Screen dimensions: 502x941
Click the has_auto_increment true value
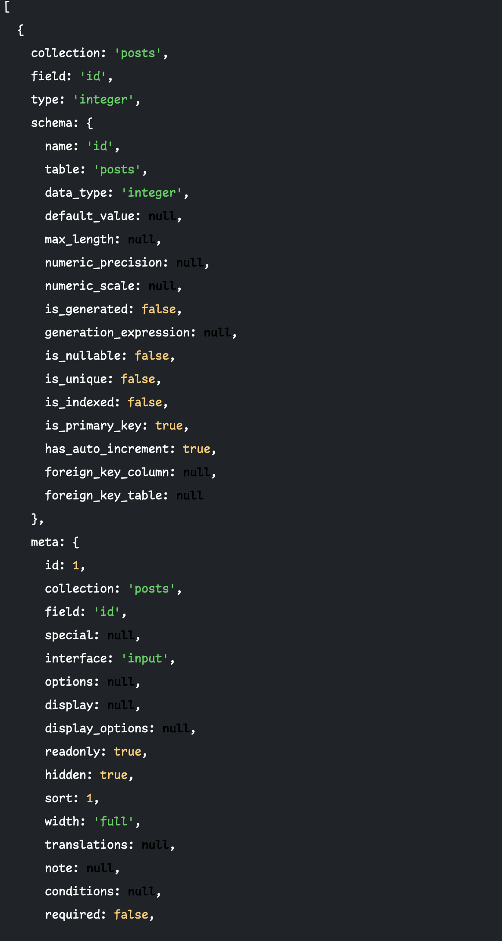pyautogui.click(x=196, y=449)
